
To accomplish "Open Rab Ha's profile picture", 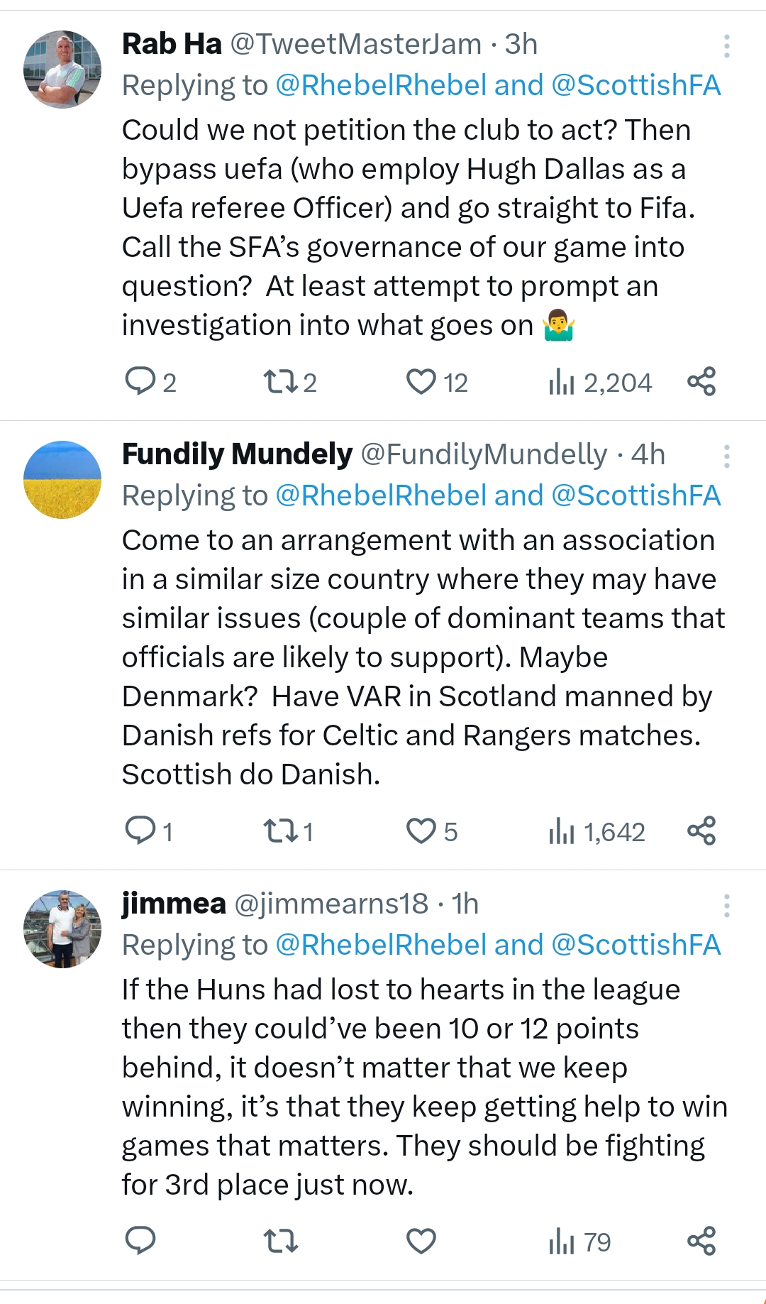I will (x=62, y=69).
